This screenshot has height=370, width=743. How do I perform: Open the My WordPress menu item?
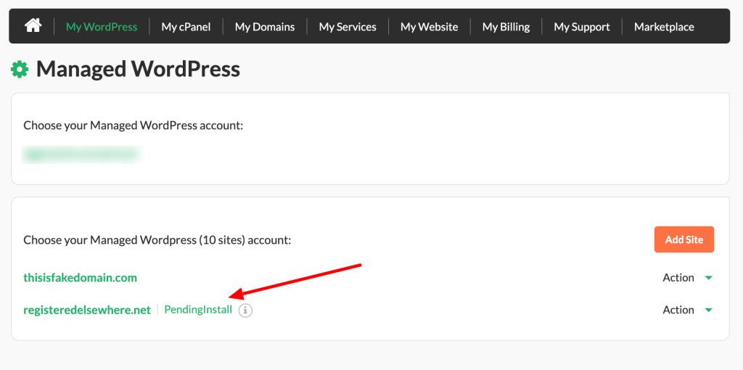pyautogui.click(x=102, y=27)
